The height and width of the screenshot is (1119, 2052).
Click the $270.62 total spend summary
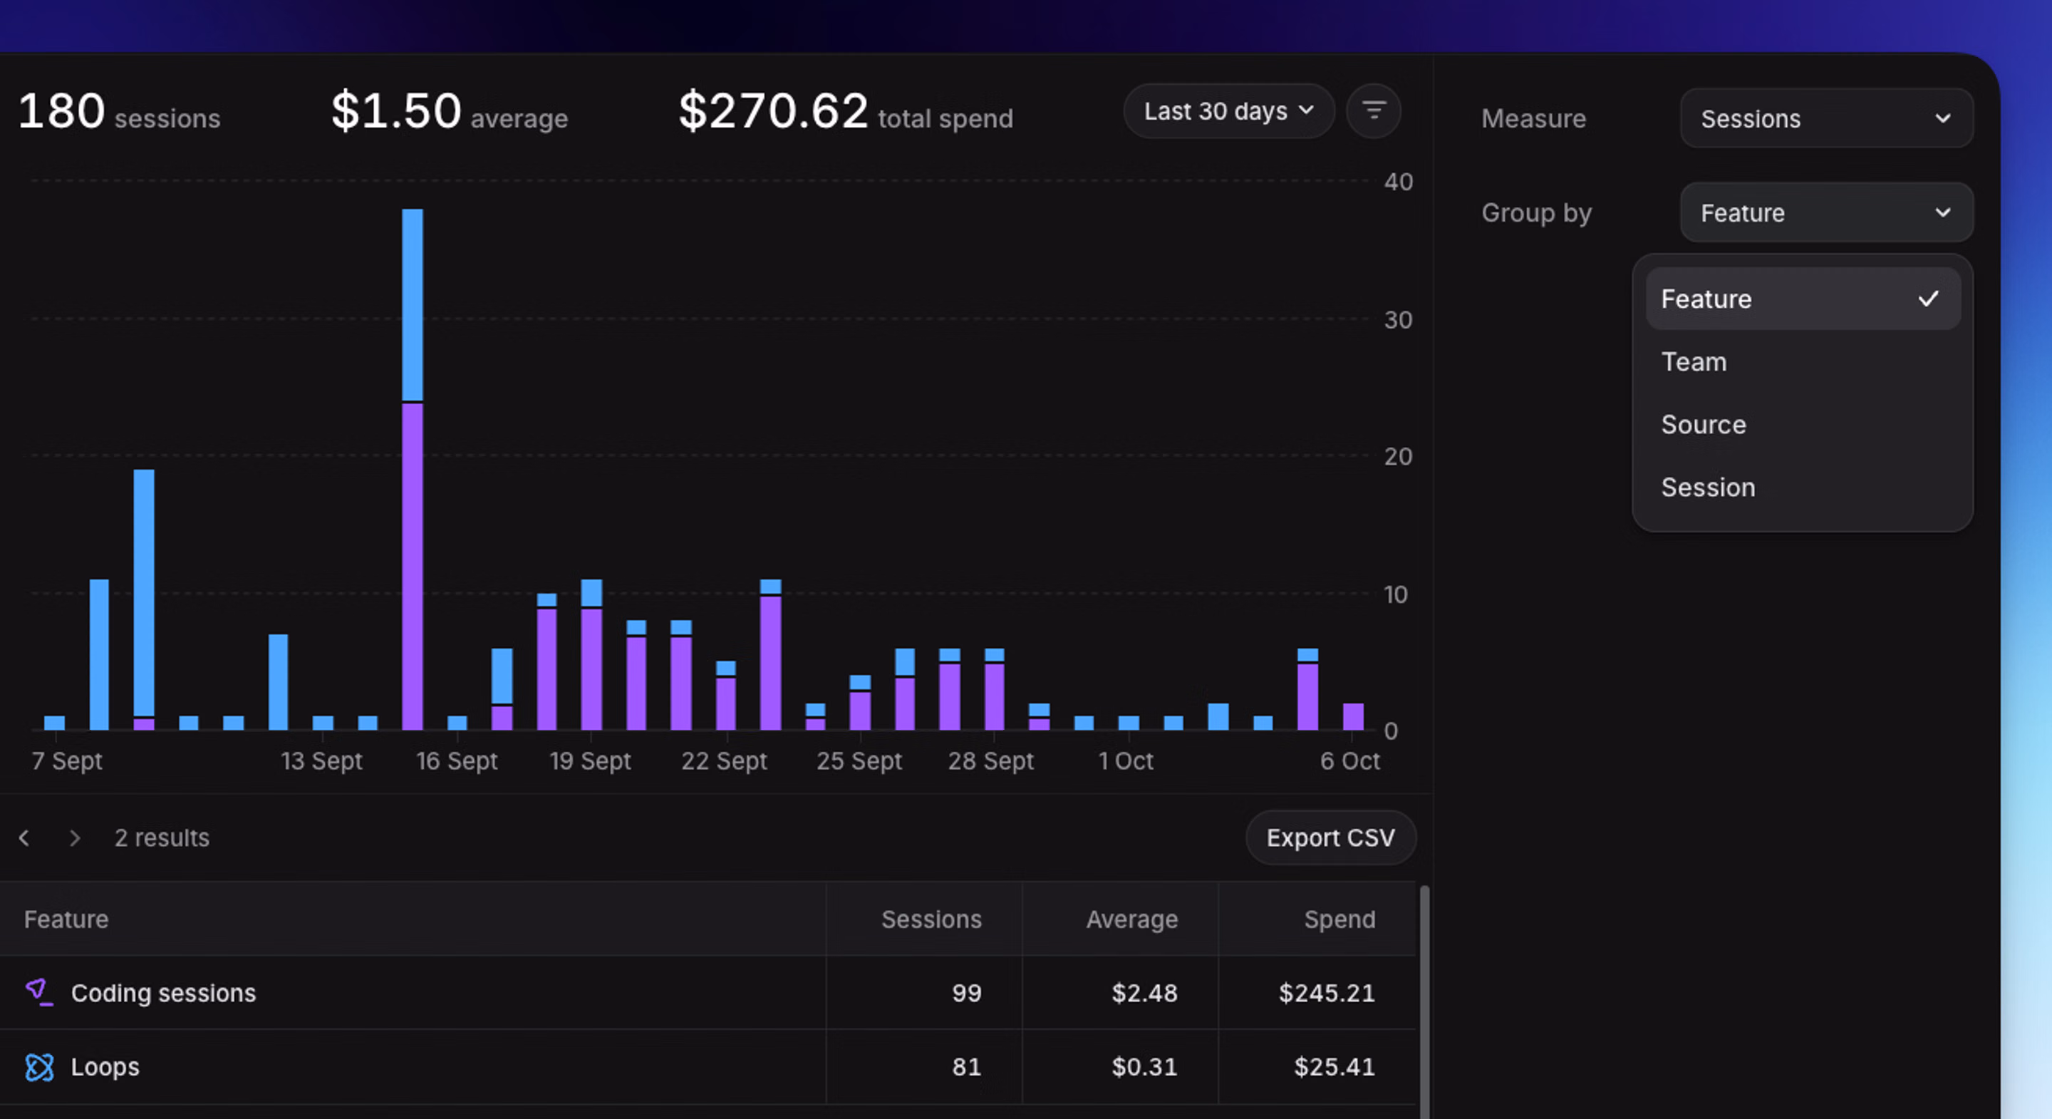[845, 110]
